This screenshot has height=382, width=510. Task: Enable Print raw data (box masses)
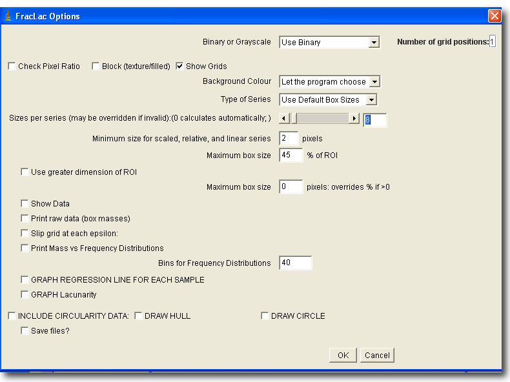pos(25,219)
